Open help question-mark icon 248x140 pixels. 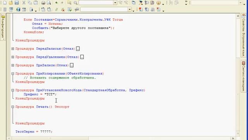coord(146,3)
